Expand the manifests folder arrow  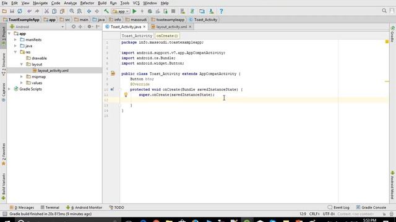pyautogui.click(x=15, y=39)
